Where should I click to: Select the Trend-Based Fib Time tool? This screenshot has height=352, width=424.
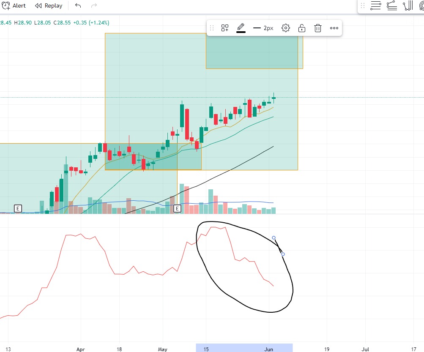click(x=408, y=5)
